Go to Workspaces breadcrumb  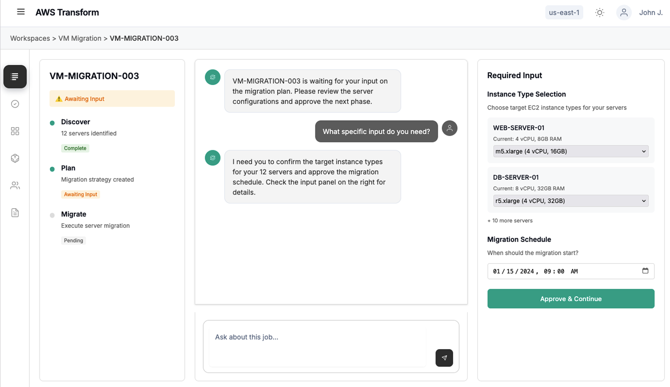click(30, 38)
